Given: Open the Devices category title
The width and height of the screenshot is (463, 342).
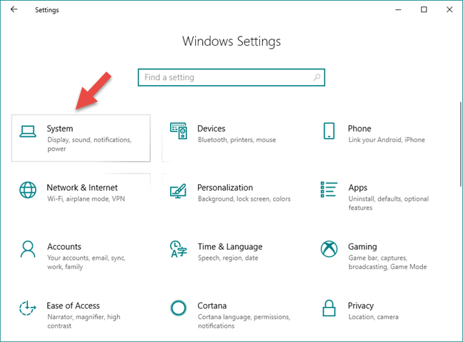Looking at the screenshot, I should click(211, 129).
